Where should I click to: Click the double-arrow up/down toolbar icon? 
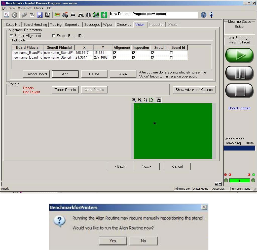point(89,15)
